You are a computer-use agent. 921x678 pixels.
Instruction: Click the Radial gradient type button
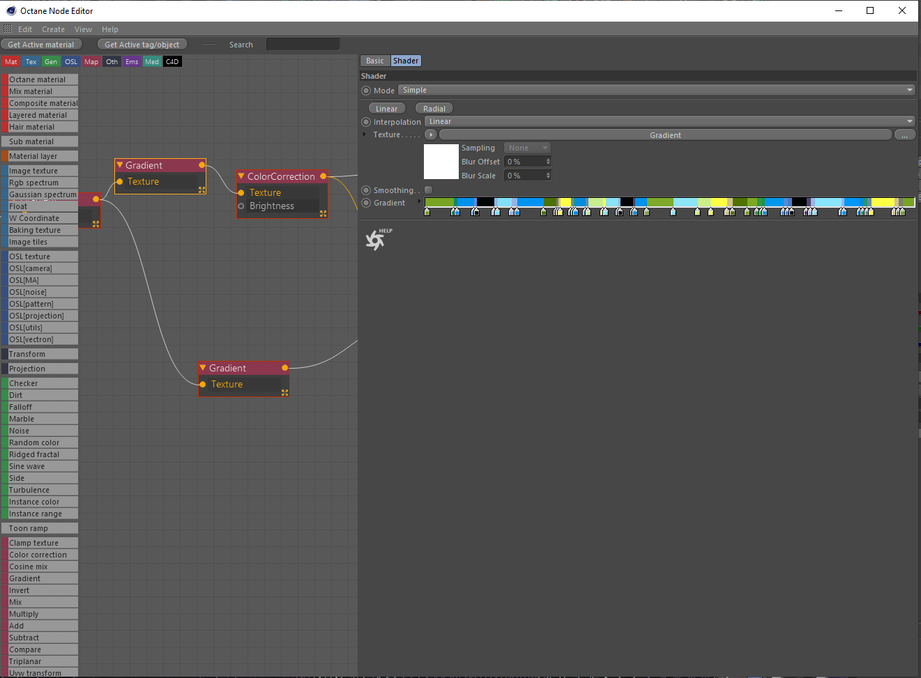pyautogui.click(x=434, y=109)
